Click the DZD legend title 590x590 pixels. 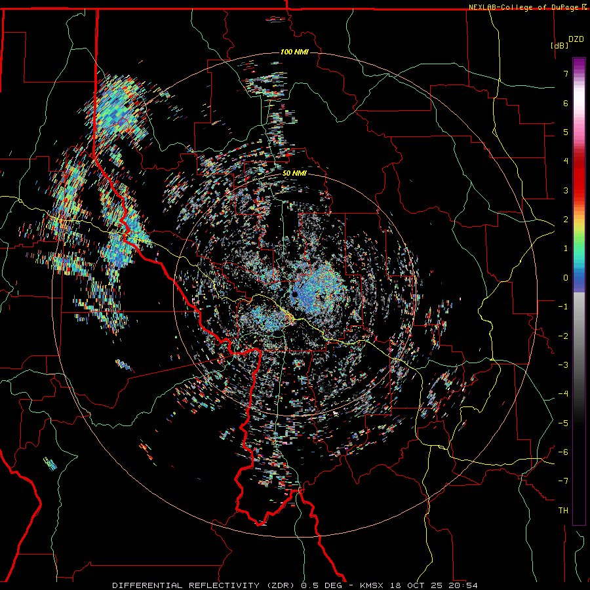(x=576, y=39)
